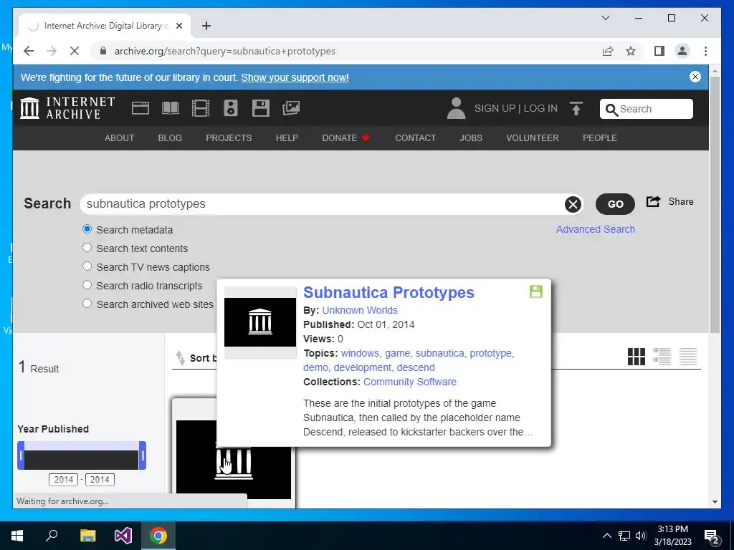Open Windows Start menu
The width and height of the screenshot is (734, 550).
pos(17,536)
